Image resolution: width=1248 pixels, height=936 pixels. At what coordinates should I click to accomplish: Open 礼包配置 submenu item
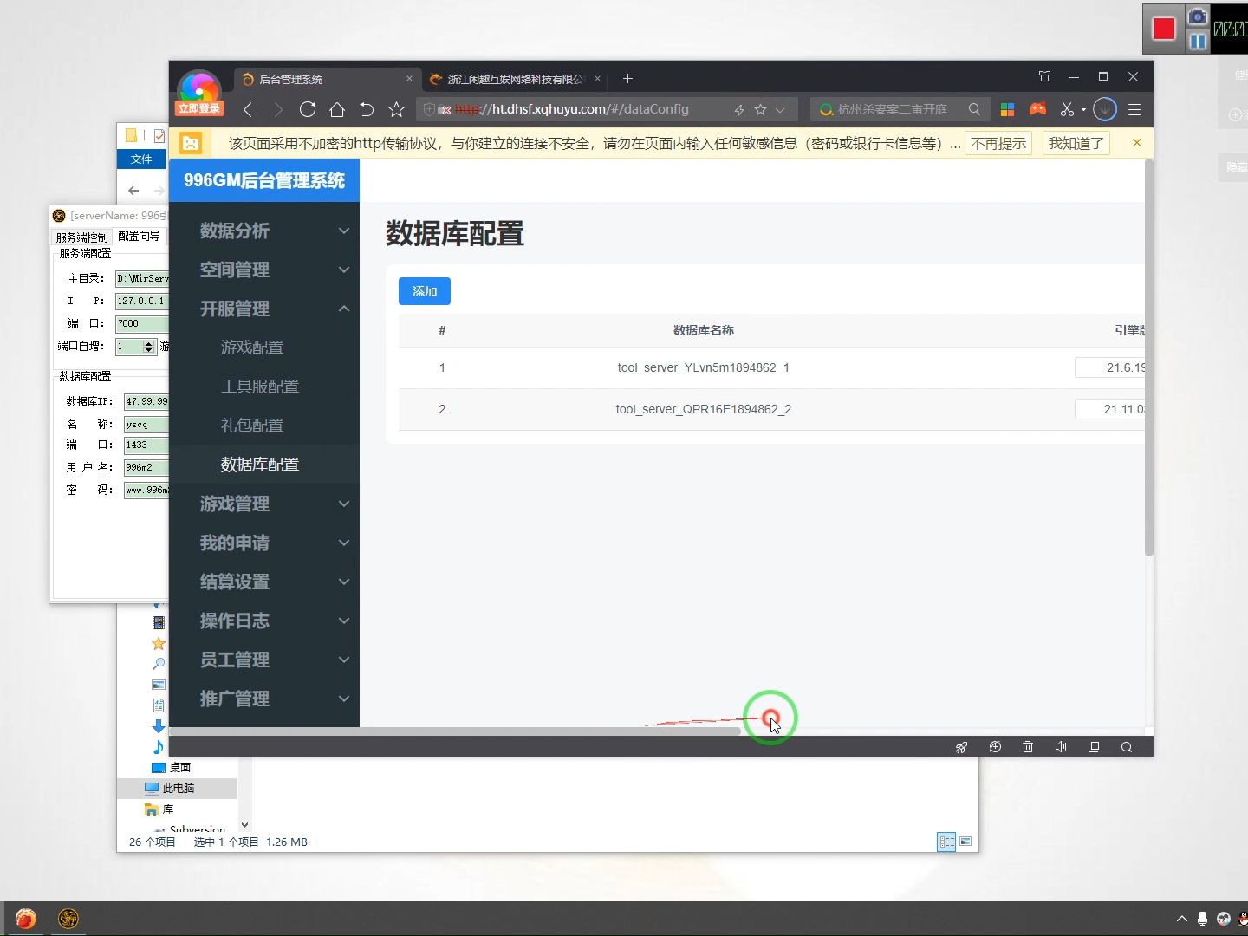click(x=264, y=426)
